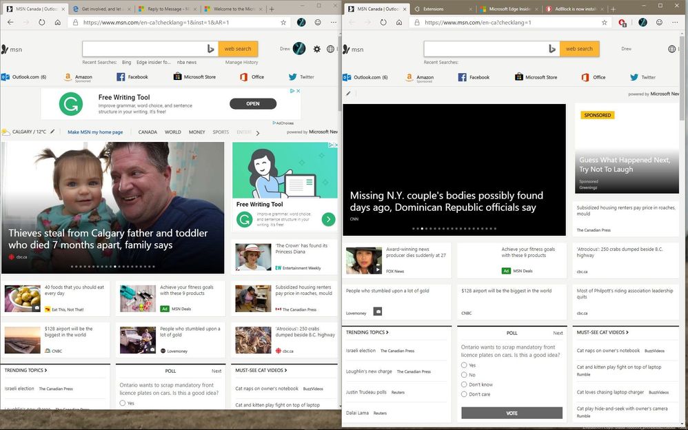This screenshot has height=430, width=688.
Task: Go back in the left browser window
Action: 10,22
